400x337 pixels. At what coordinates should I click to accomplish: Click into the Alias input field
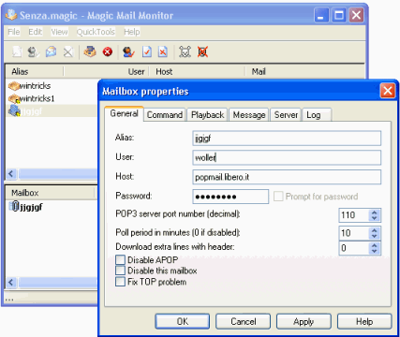point(287,139)
